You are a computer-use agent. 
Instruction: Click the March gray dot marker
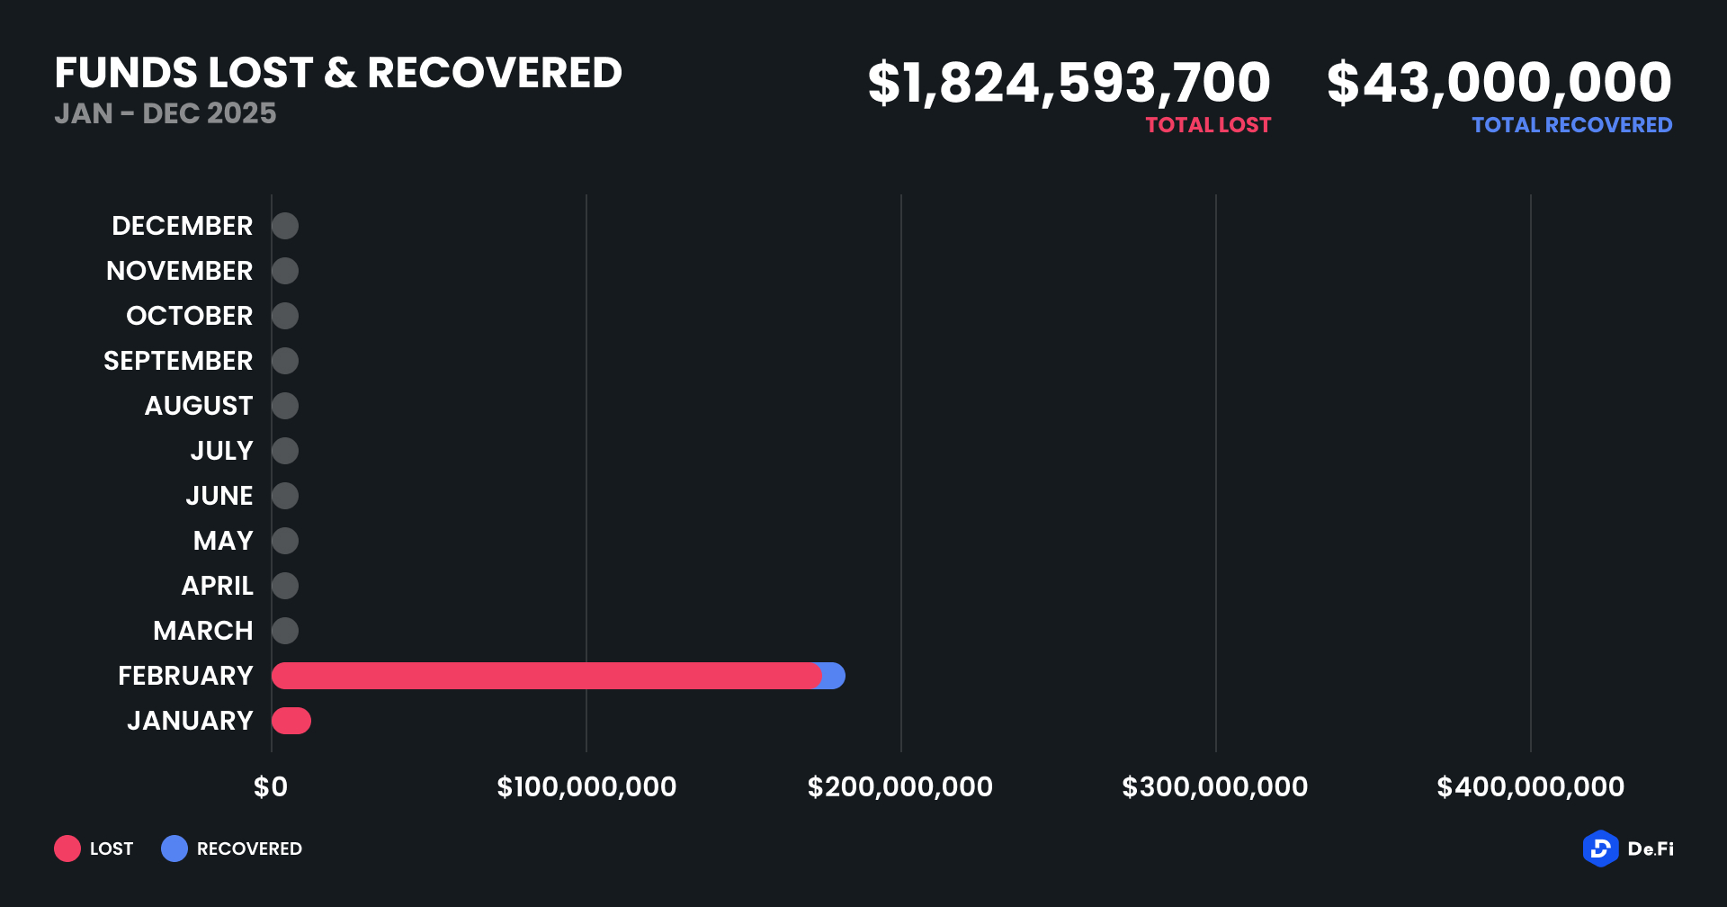point(285,631)
